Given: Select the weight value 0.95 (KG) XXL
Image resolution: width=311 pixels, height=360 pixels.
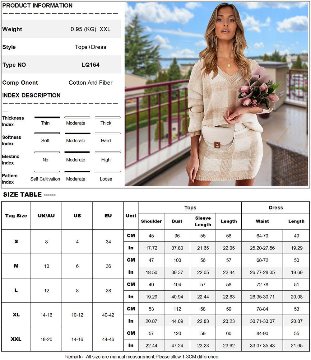Looking at the screenshot, I should [91, 29].
